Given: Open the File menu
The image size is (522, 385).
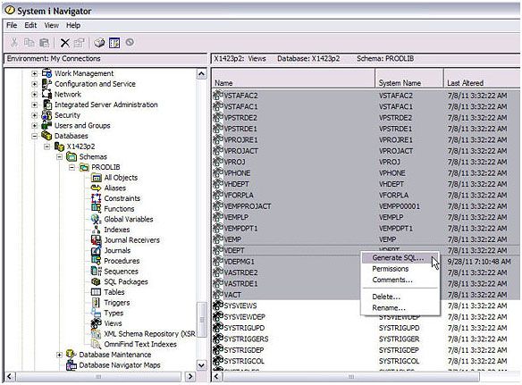Looking at the screenshot, I should 12,25.
